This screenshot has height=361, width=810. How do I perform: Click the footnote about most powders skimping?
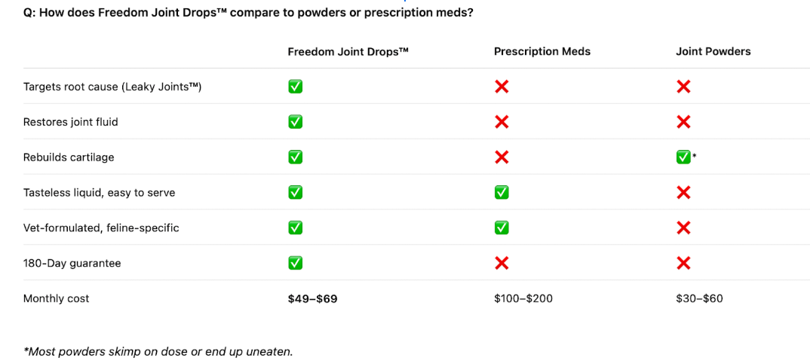pos(158,351)
